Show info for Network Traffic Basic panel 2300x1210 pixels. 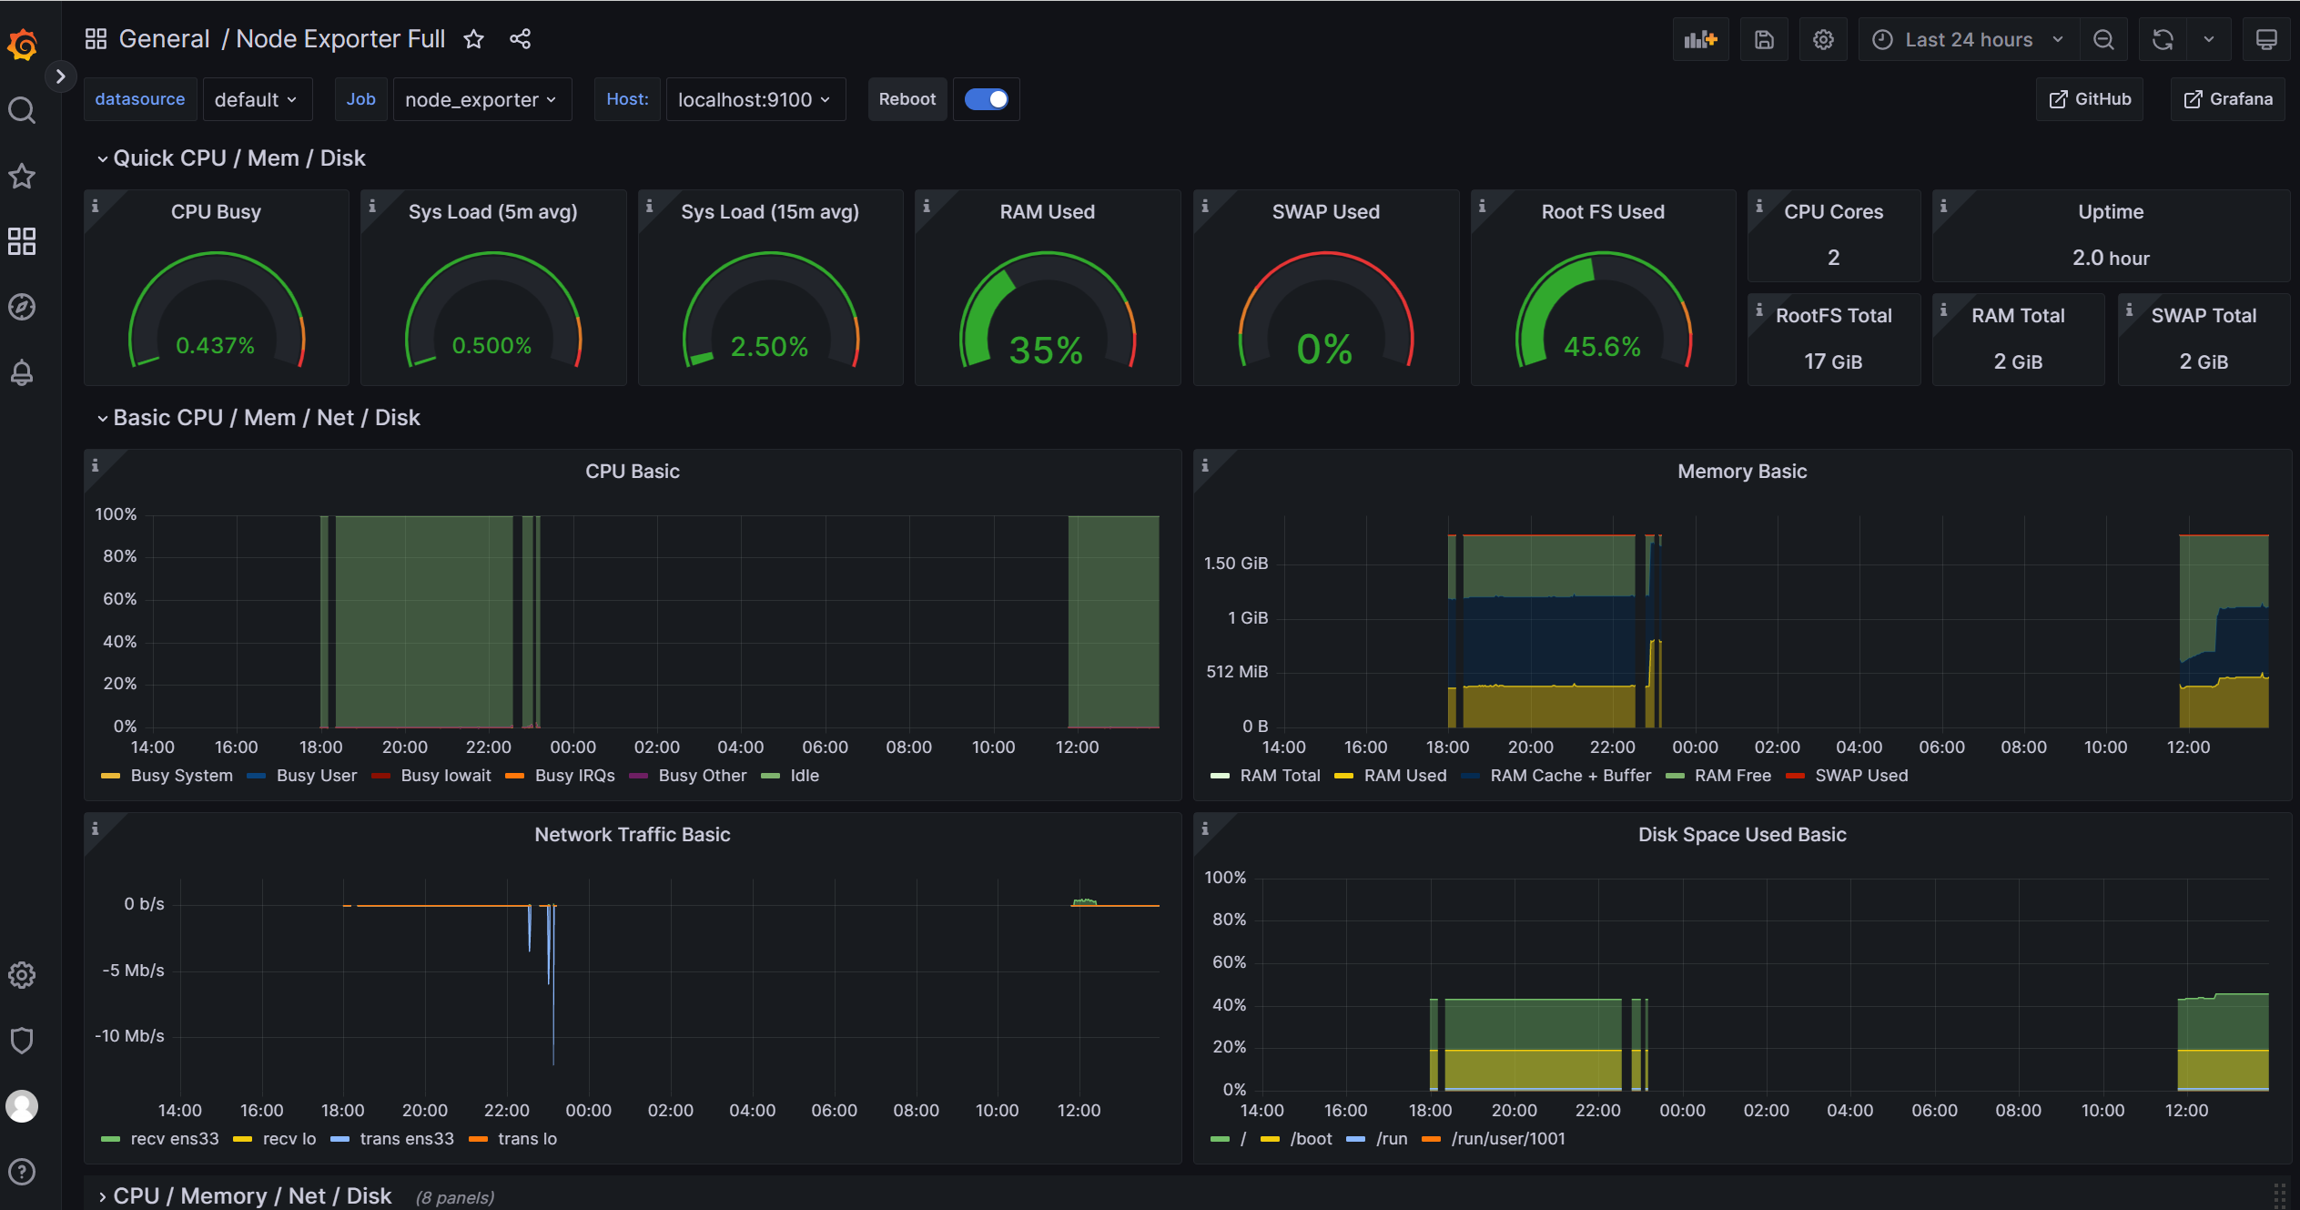95,829
